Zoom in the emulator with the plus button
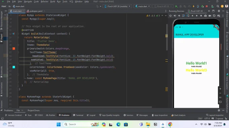The height and width of the screenshot is (128, 229). tap(220, 89)
